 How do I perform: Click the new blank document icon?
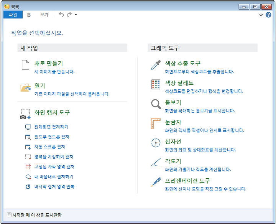(25, 65)
